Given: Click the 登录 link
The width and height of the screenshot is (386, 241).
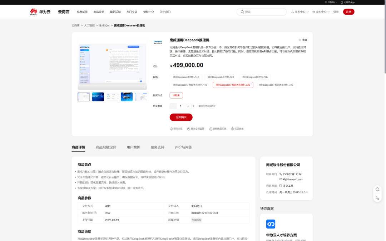Looking at the screenshot, I should [336, 12].
